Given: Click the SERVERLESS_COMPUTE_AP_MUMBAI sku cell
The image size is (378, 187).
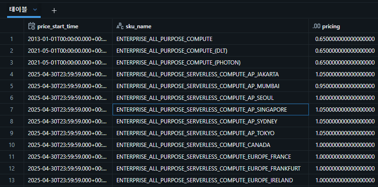Looking at the screenshot, I should [211, 86].
